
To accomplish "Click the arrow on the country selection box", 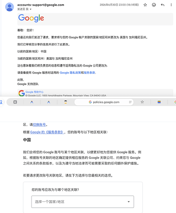I will pos(129,202).
